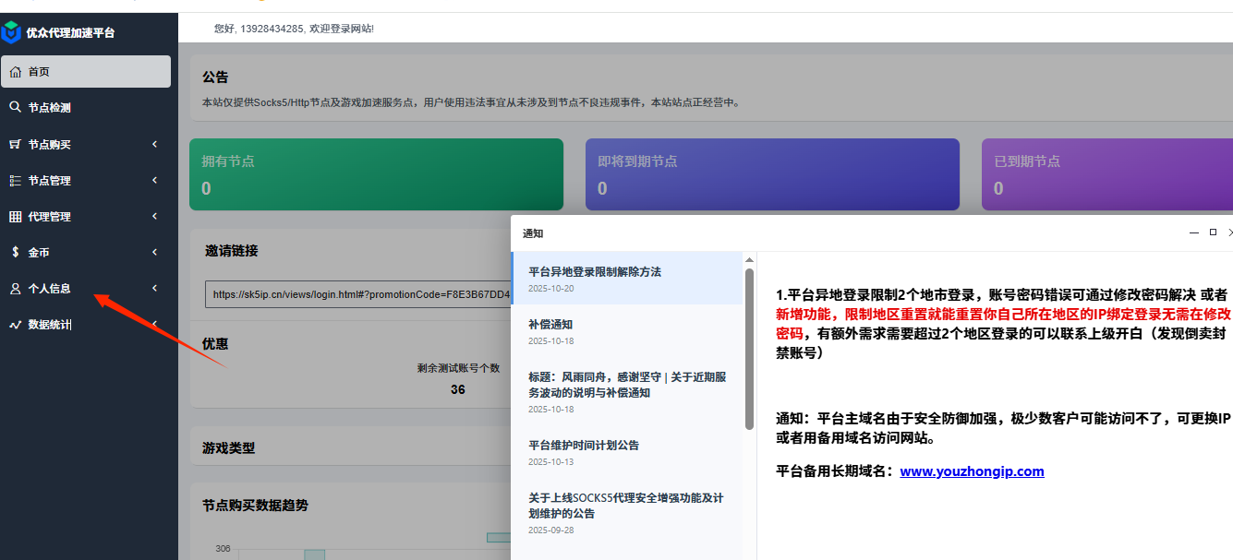Viewport: 1233px width, 560px height.
Task: Open the 节点购买 menu
Action: tap(86, 144)
